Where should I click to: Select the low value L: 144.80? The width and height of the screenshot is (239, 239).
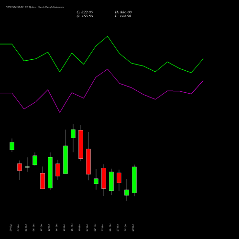tap(123, 16)
